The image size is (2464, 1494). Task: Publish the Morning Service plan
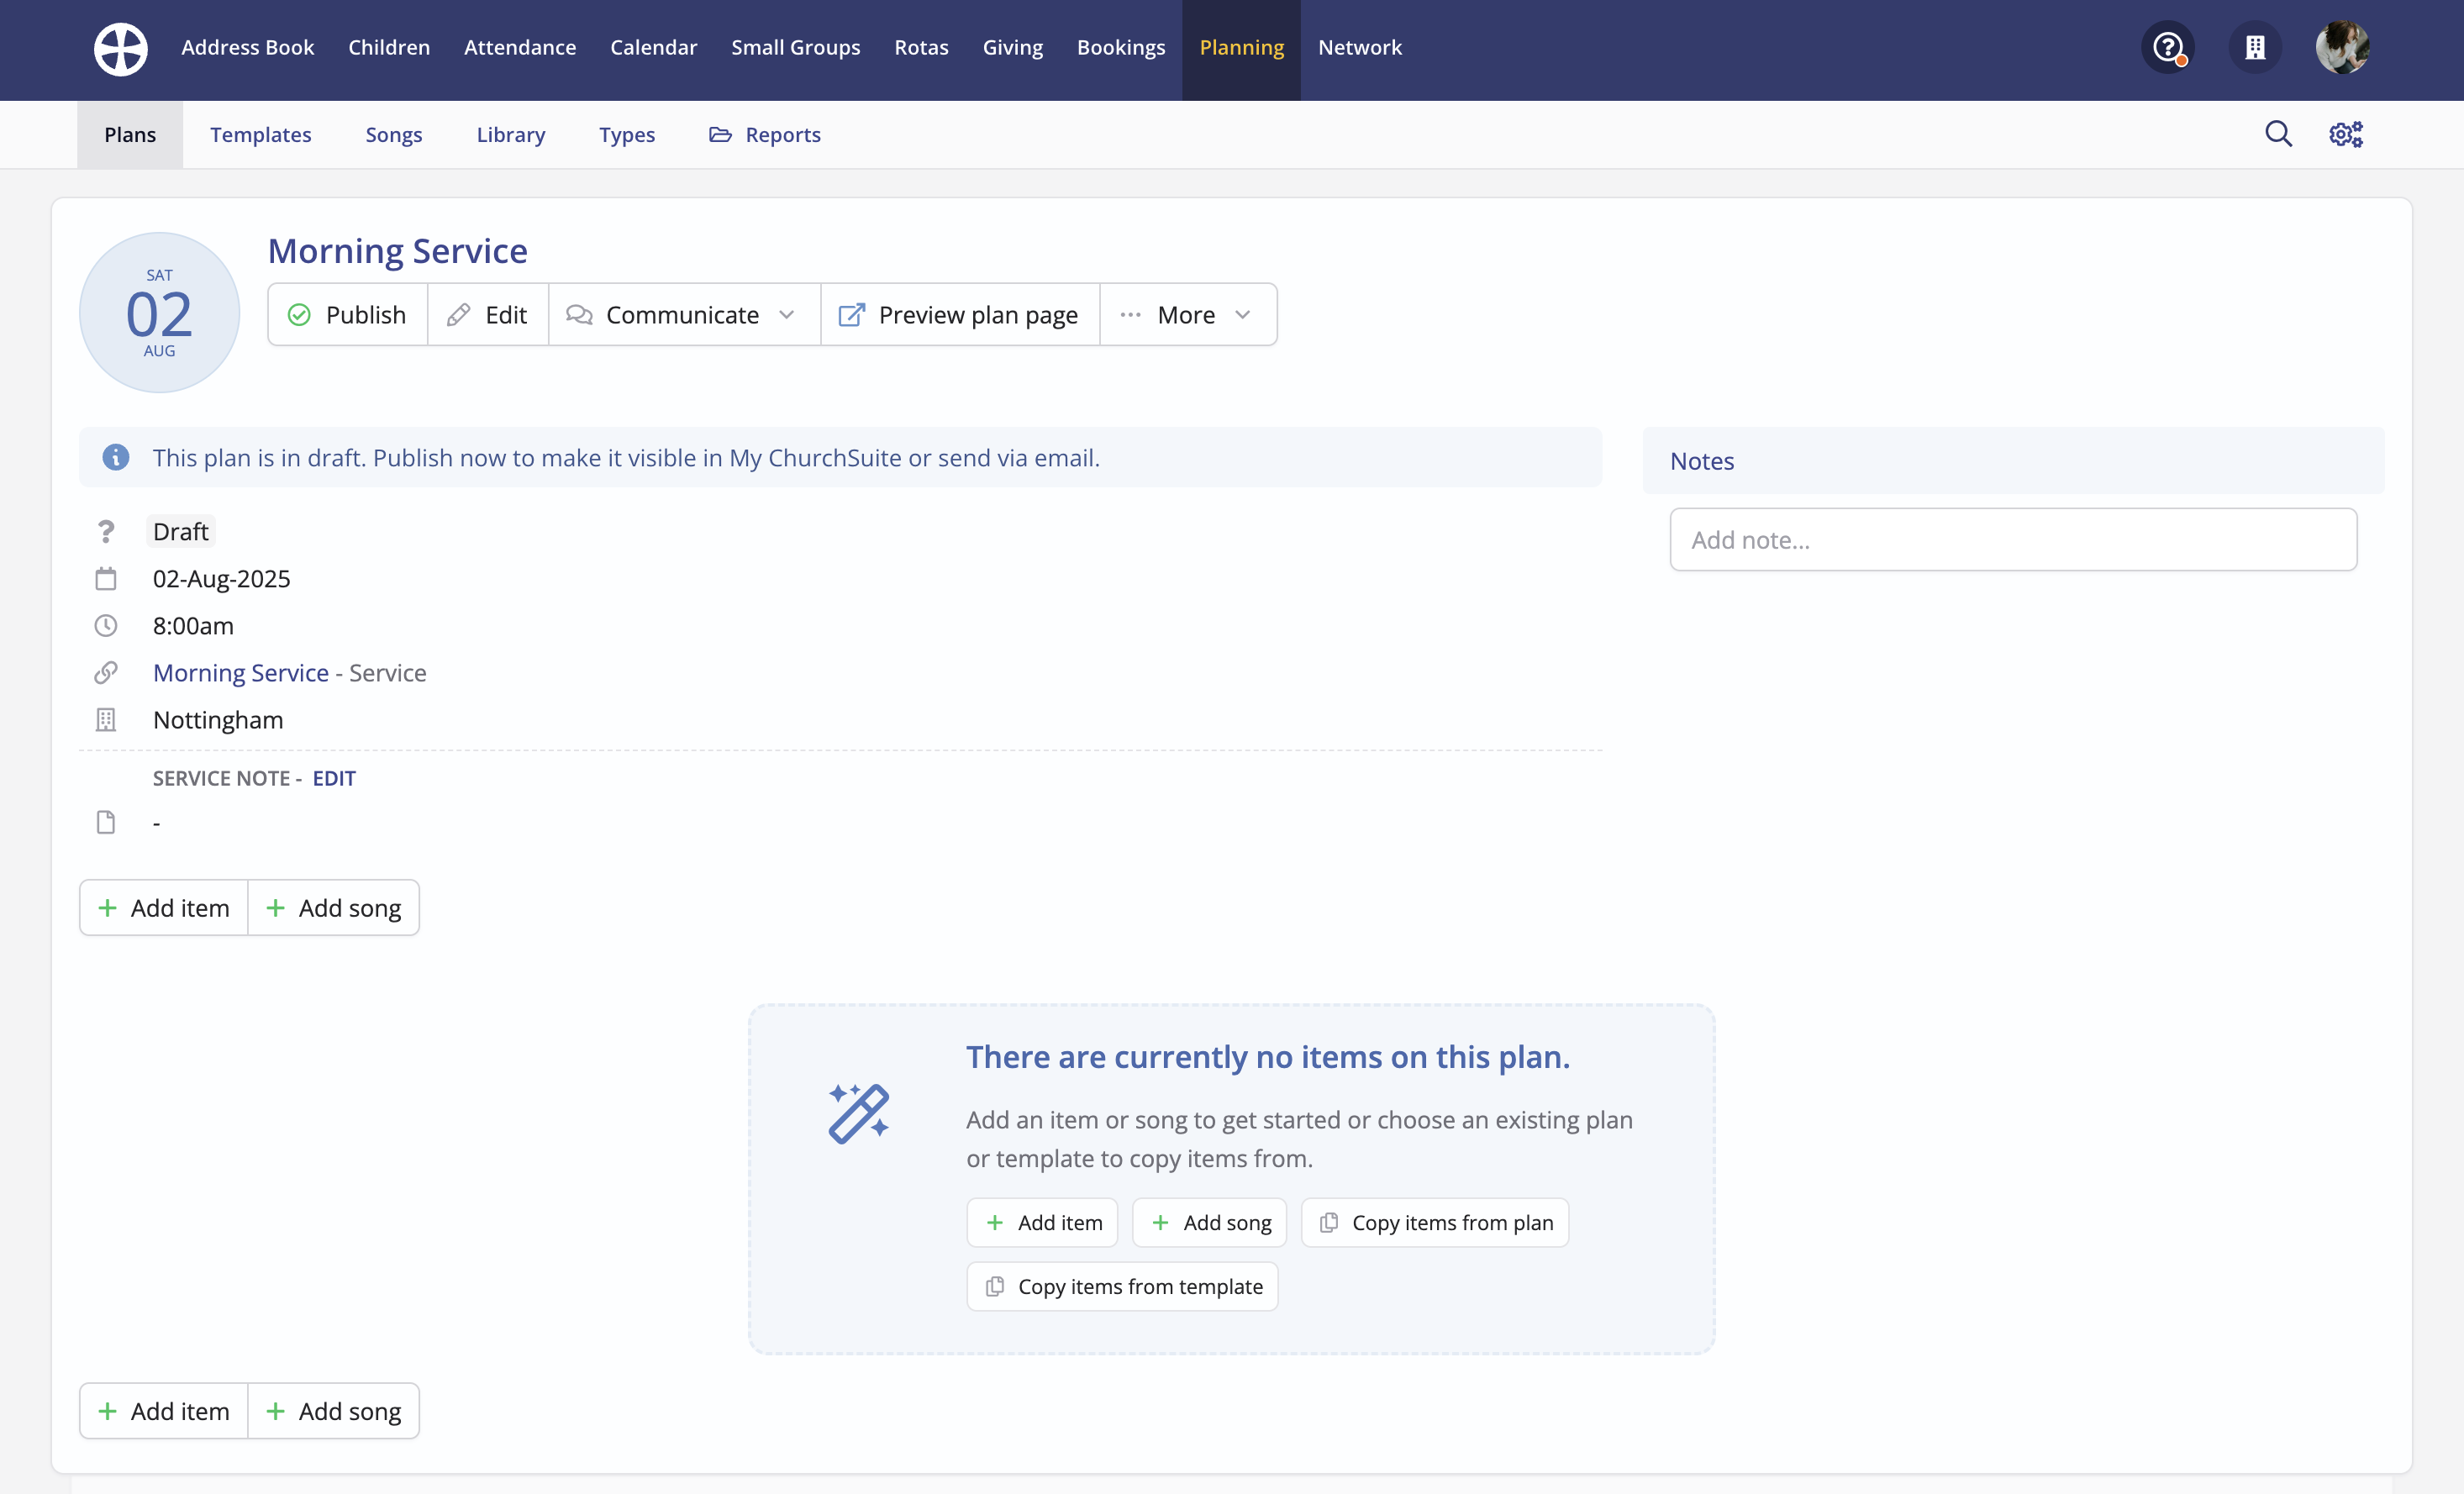[348, 315]
